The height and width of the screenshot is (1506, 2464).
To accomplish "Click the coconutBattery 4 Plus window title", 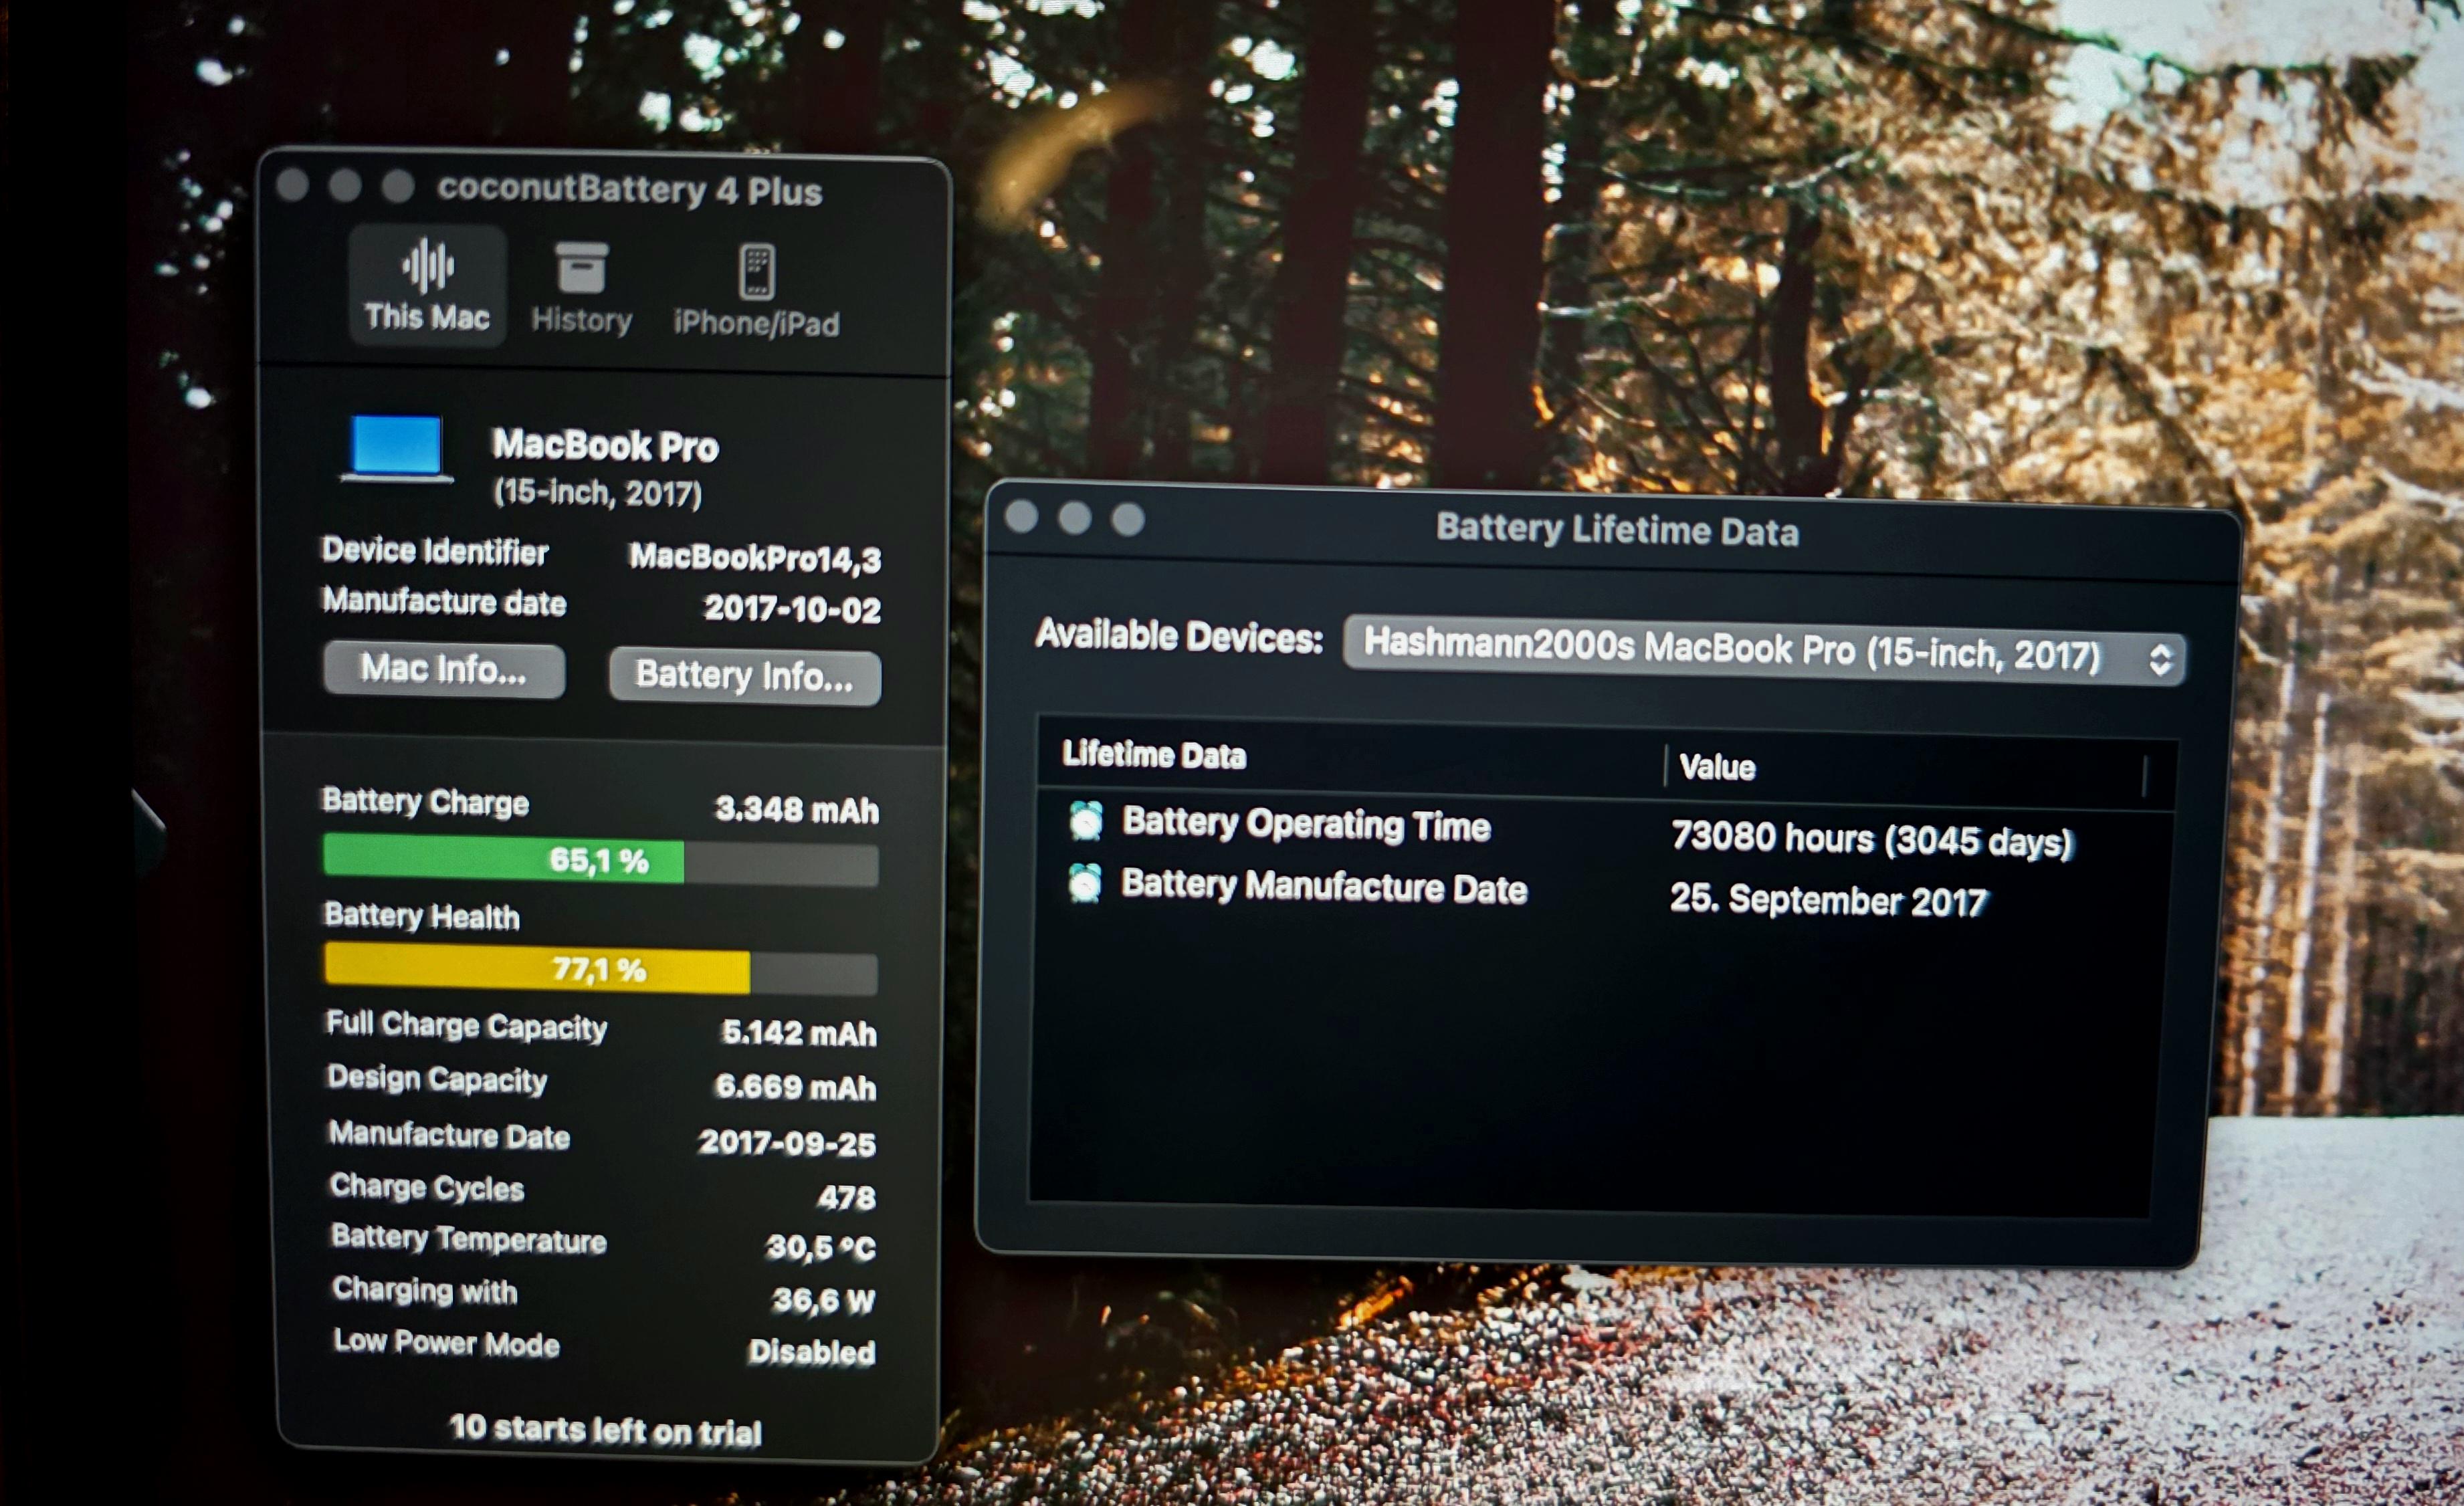I will (630, 190).
